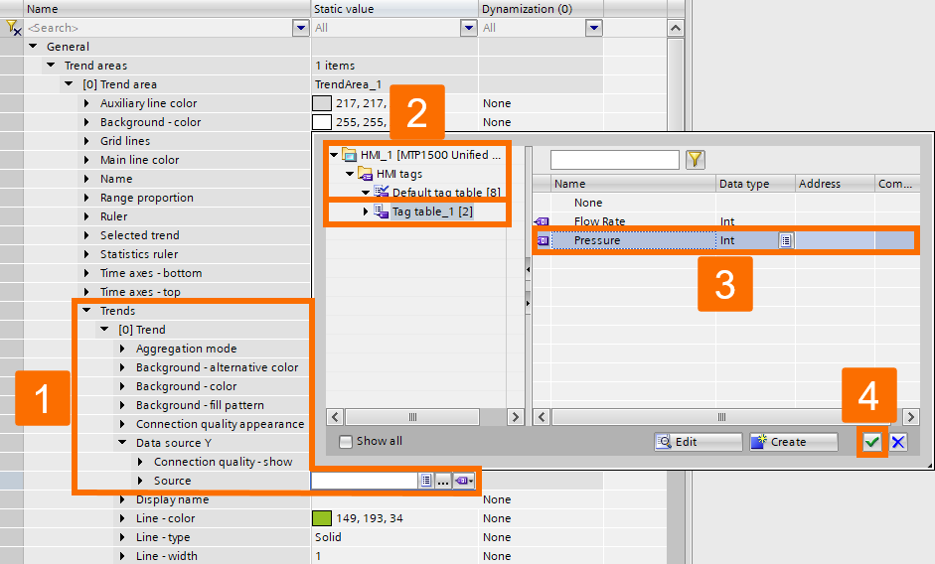Image resolution: width=935 pixels, height=564 pixels.
Task: Select the Pressure tag row
Action: click(x=724, y=240)
